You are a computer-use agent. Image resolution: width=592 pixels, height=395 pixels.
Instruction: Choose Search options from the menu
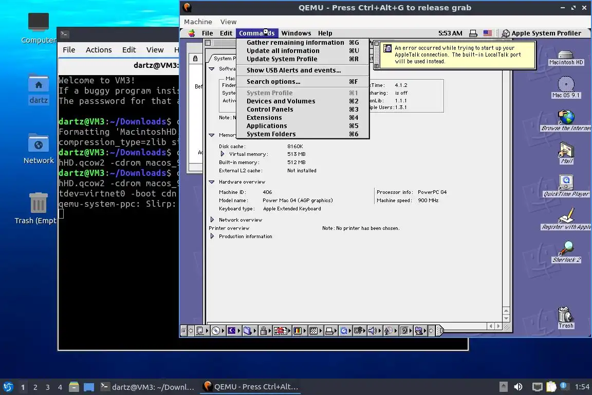[x=302, y=82]
